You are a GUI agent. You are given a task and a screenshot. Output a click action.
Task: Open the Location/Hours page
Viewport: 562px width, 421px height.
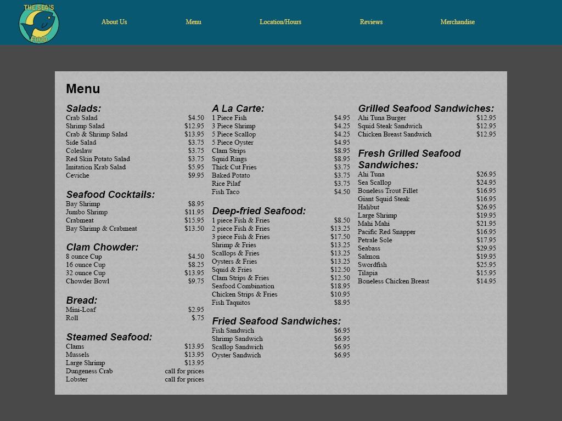280,22
